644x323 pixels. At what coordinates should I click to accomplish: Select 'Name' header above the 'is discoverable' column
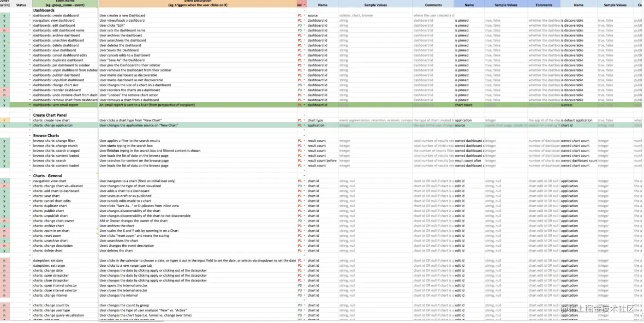tap(578, 5)
